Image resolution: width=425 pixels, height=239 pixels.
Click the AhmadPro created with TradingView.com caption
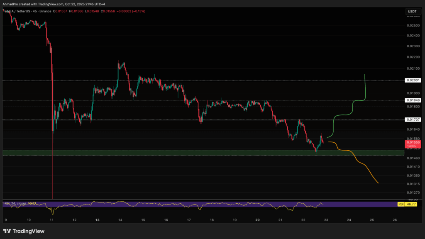pyautogui.click(x=54, y=4)
